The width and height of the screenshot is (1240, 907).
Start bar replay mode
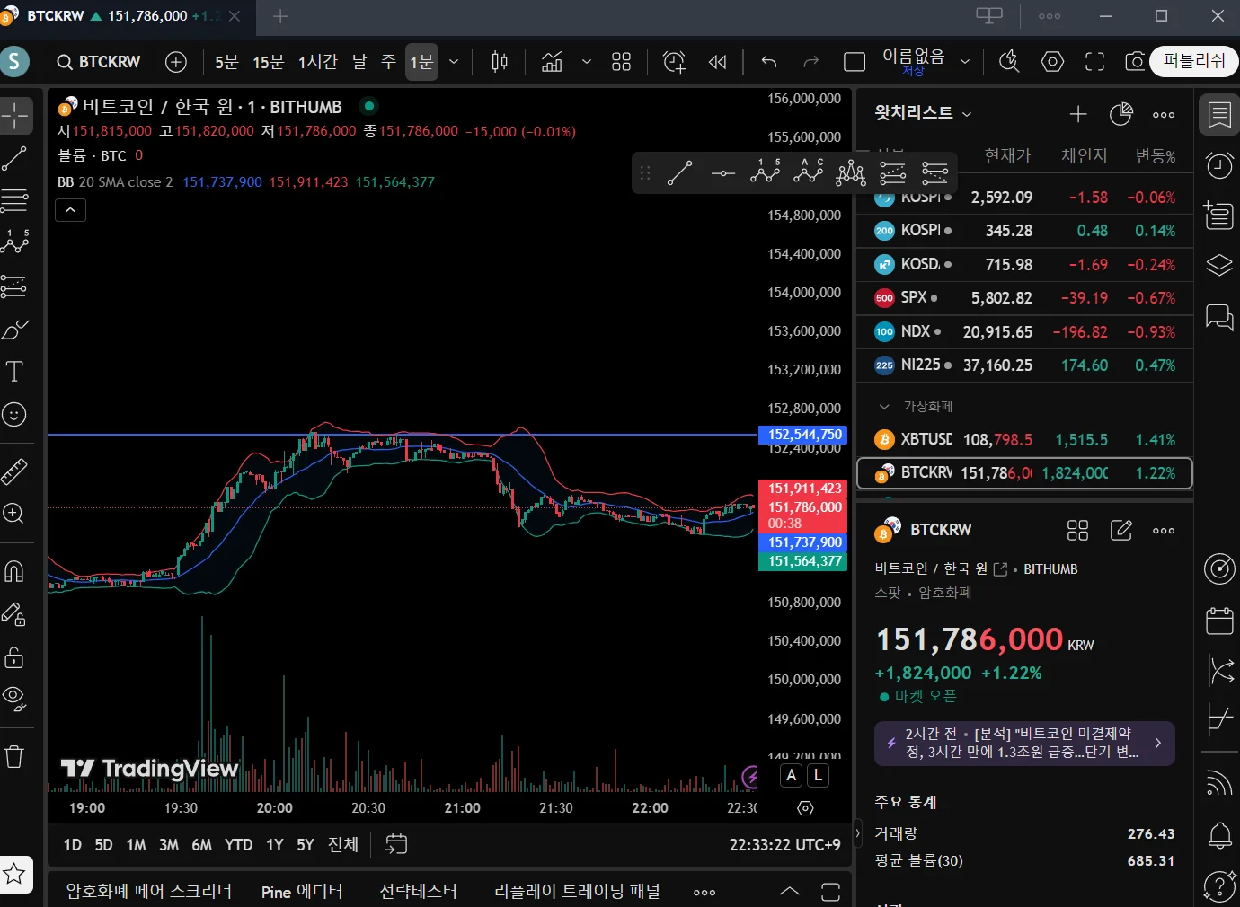pos(717,62)
